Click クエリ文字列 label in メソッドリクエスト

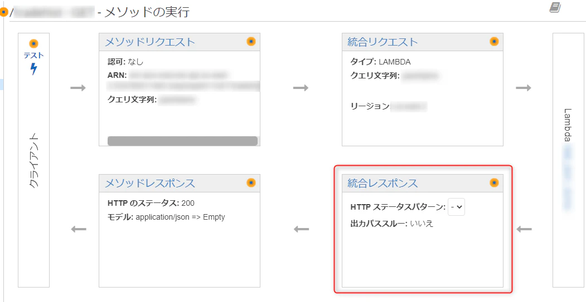click(132, 100)
